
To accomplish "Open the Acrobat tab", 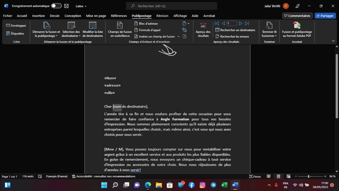I will [x=209, y=16].
